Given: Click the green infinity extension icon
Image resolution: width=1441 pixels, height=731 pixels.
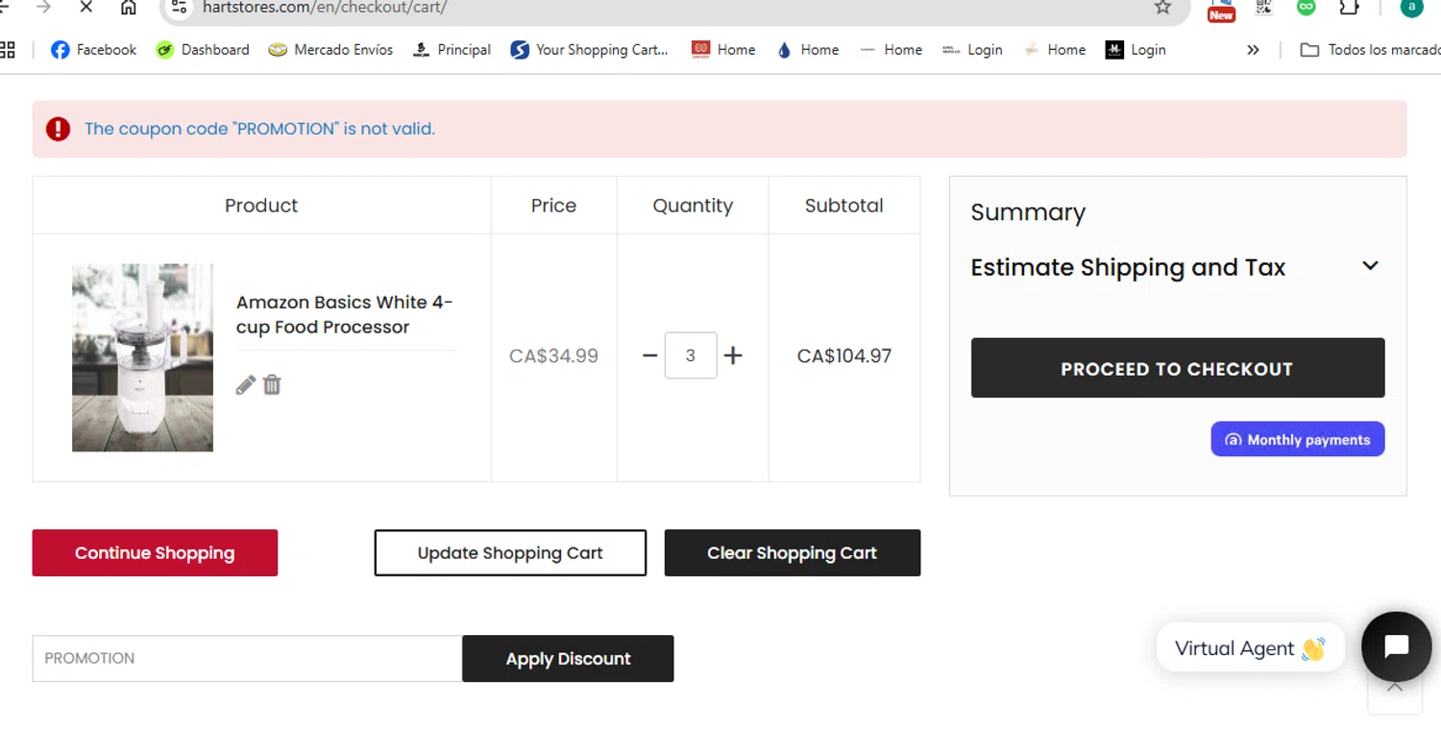Looking at the screenshot, I should click(x=1306, y=8).
